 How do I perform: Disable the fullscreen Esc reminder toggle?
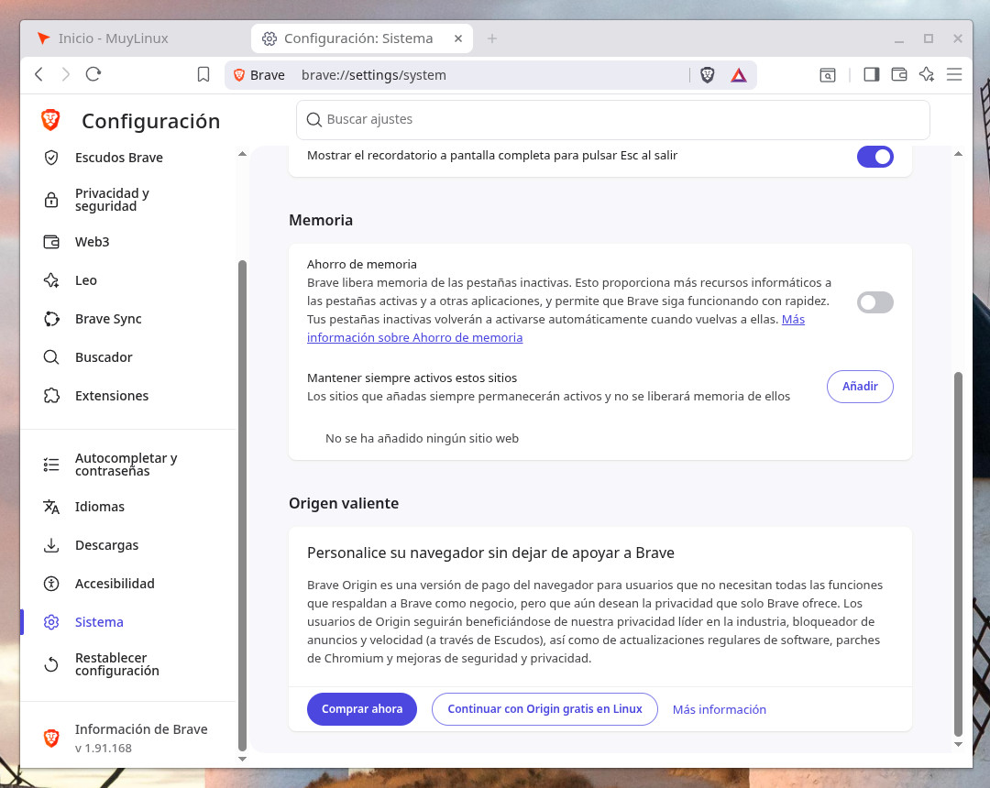(x=874, y=157)
